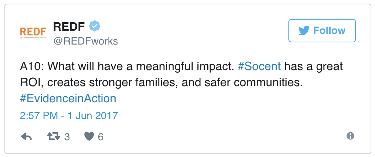Click the like count number 6
Image resolution: width=375 pixels, height=157 pixels.
tap(101, 137)
